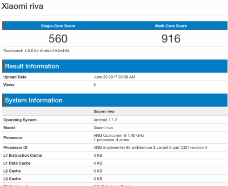228x186 pixels.
Task: Click the L1 Data Cache 0 KB value
Action: pyautogui.click(x=98, y=163)
